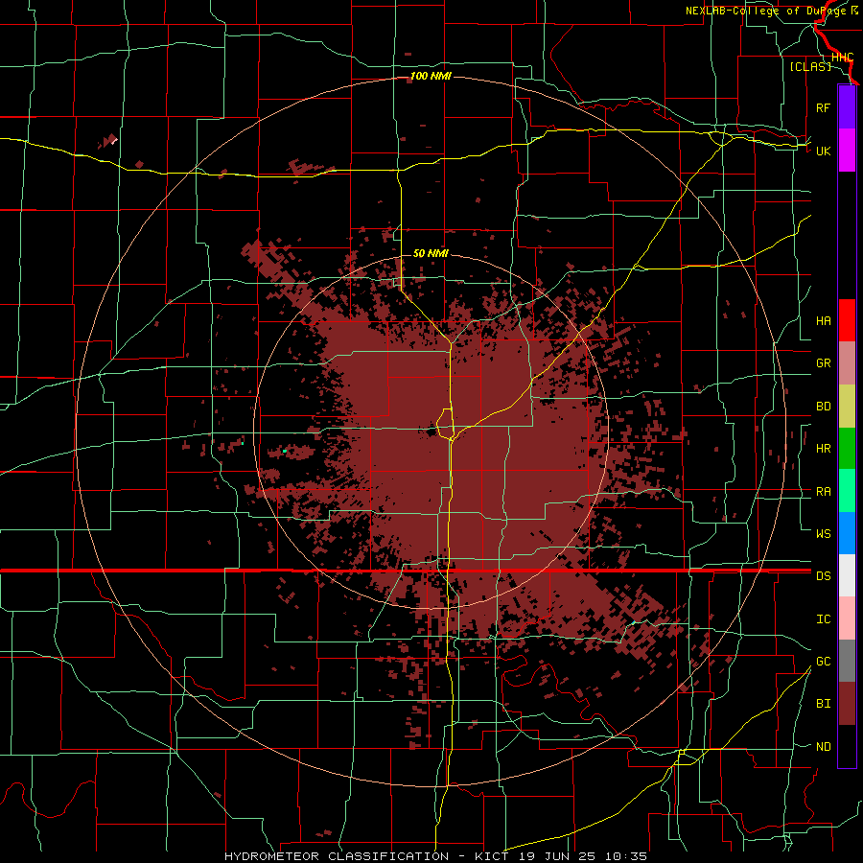Click the 10:35 timestamp in footer
Image resolution: width=863 pixels, height=863 pixels.
click(x=626, y=856)
